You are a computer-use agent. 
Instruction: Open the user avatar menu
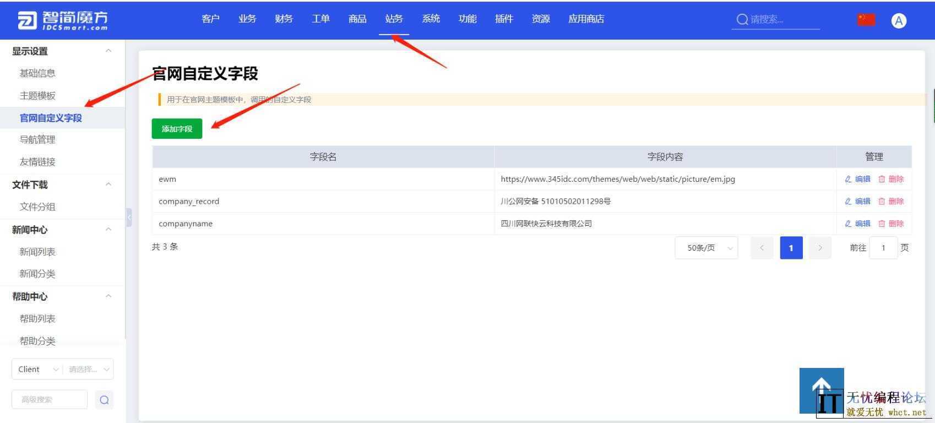898,21
